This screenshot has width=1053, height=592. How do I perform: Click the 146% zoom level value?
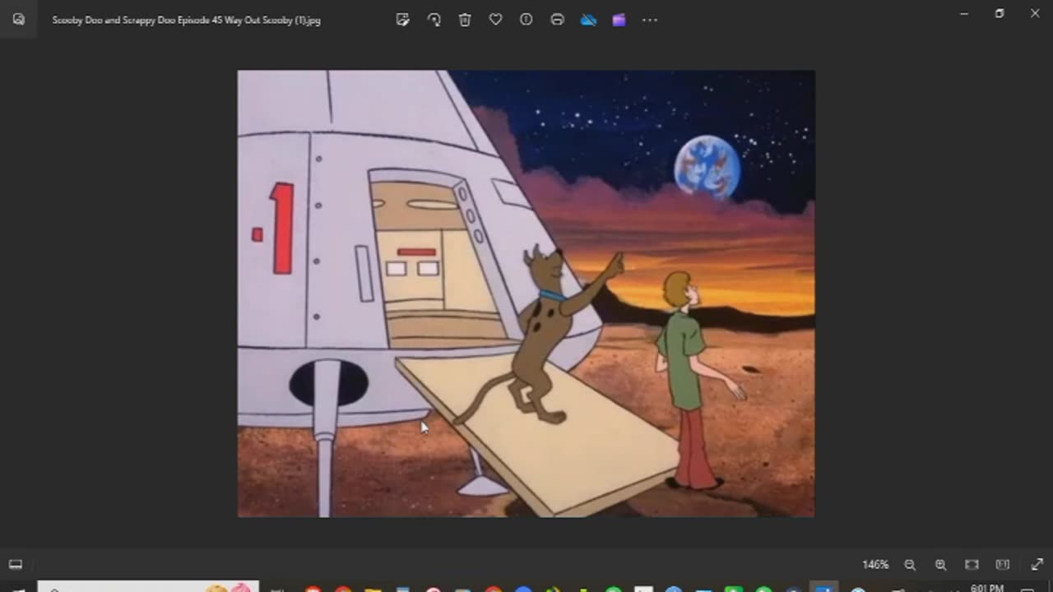[875, 565]
